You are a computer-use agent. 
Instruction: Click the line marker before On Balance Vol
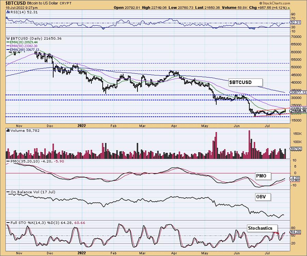(x=8, y=192)
